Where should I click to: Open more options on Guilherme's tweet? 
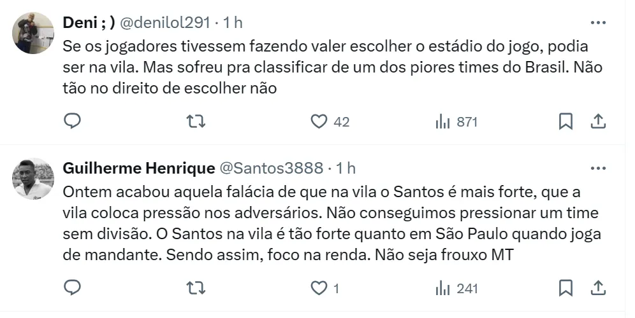(598, 169)
